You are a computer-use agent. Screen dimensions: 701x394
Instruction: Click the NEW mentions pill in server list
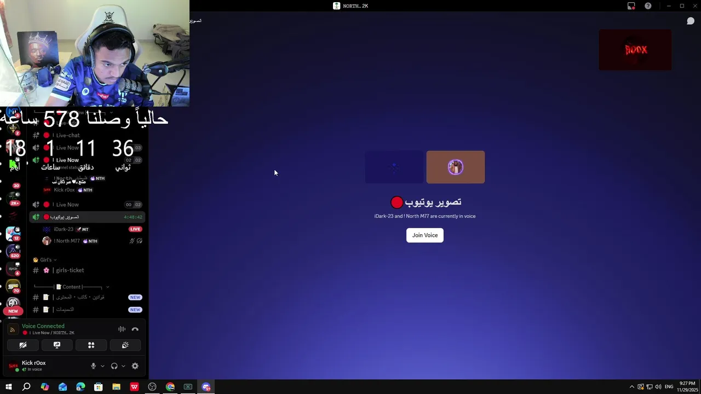13,311
